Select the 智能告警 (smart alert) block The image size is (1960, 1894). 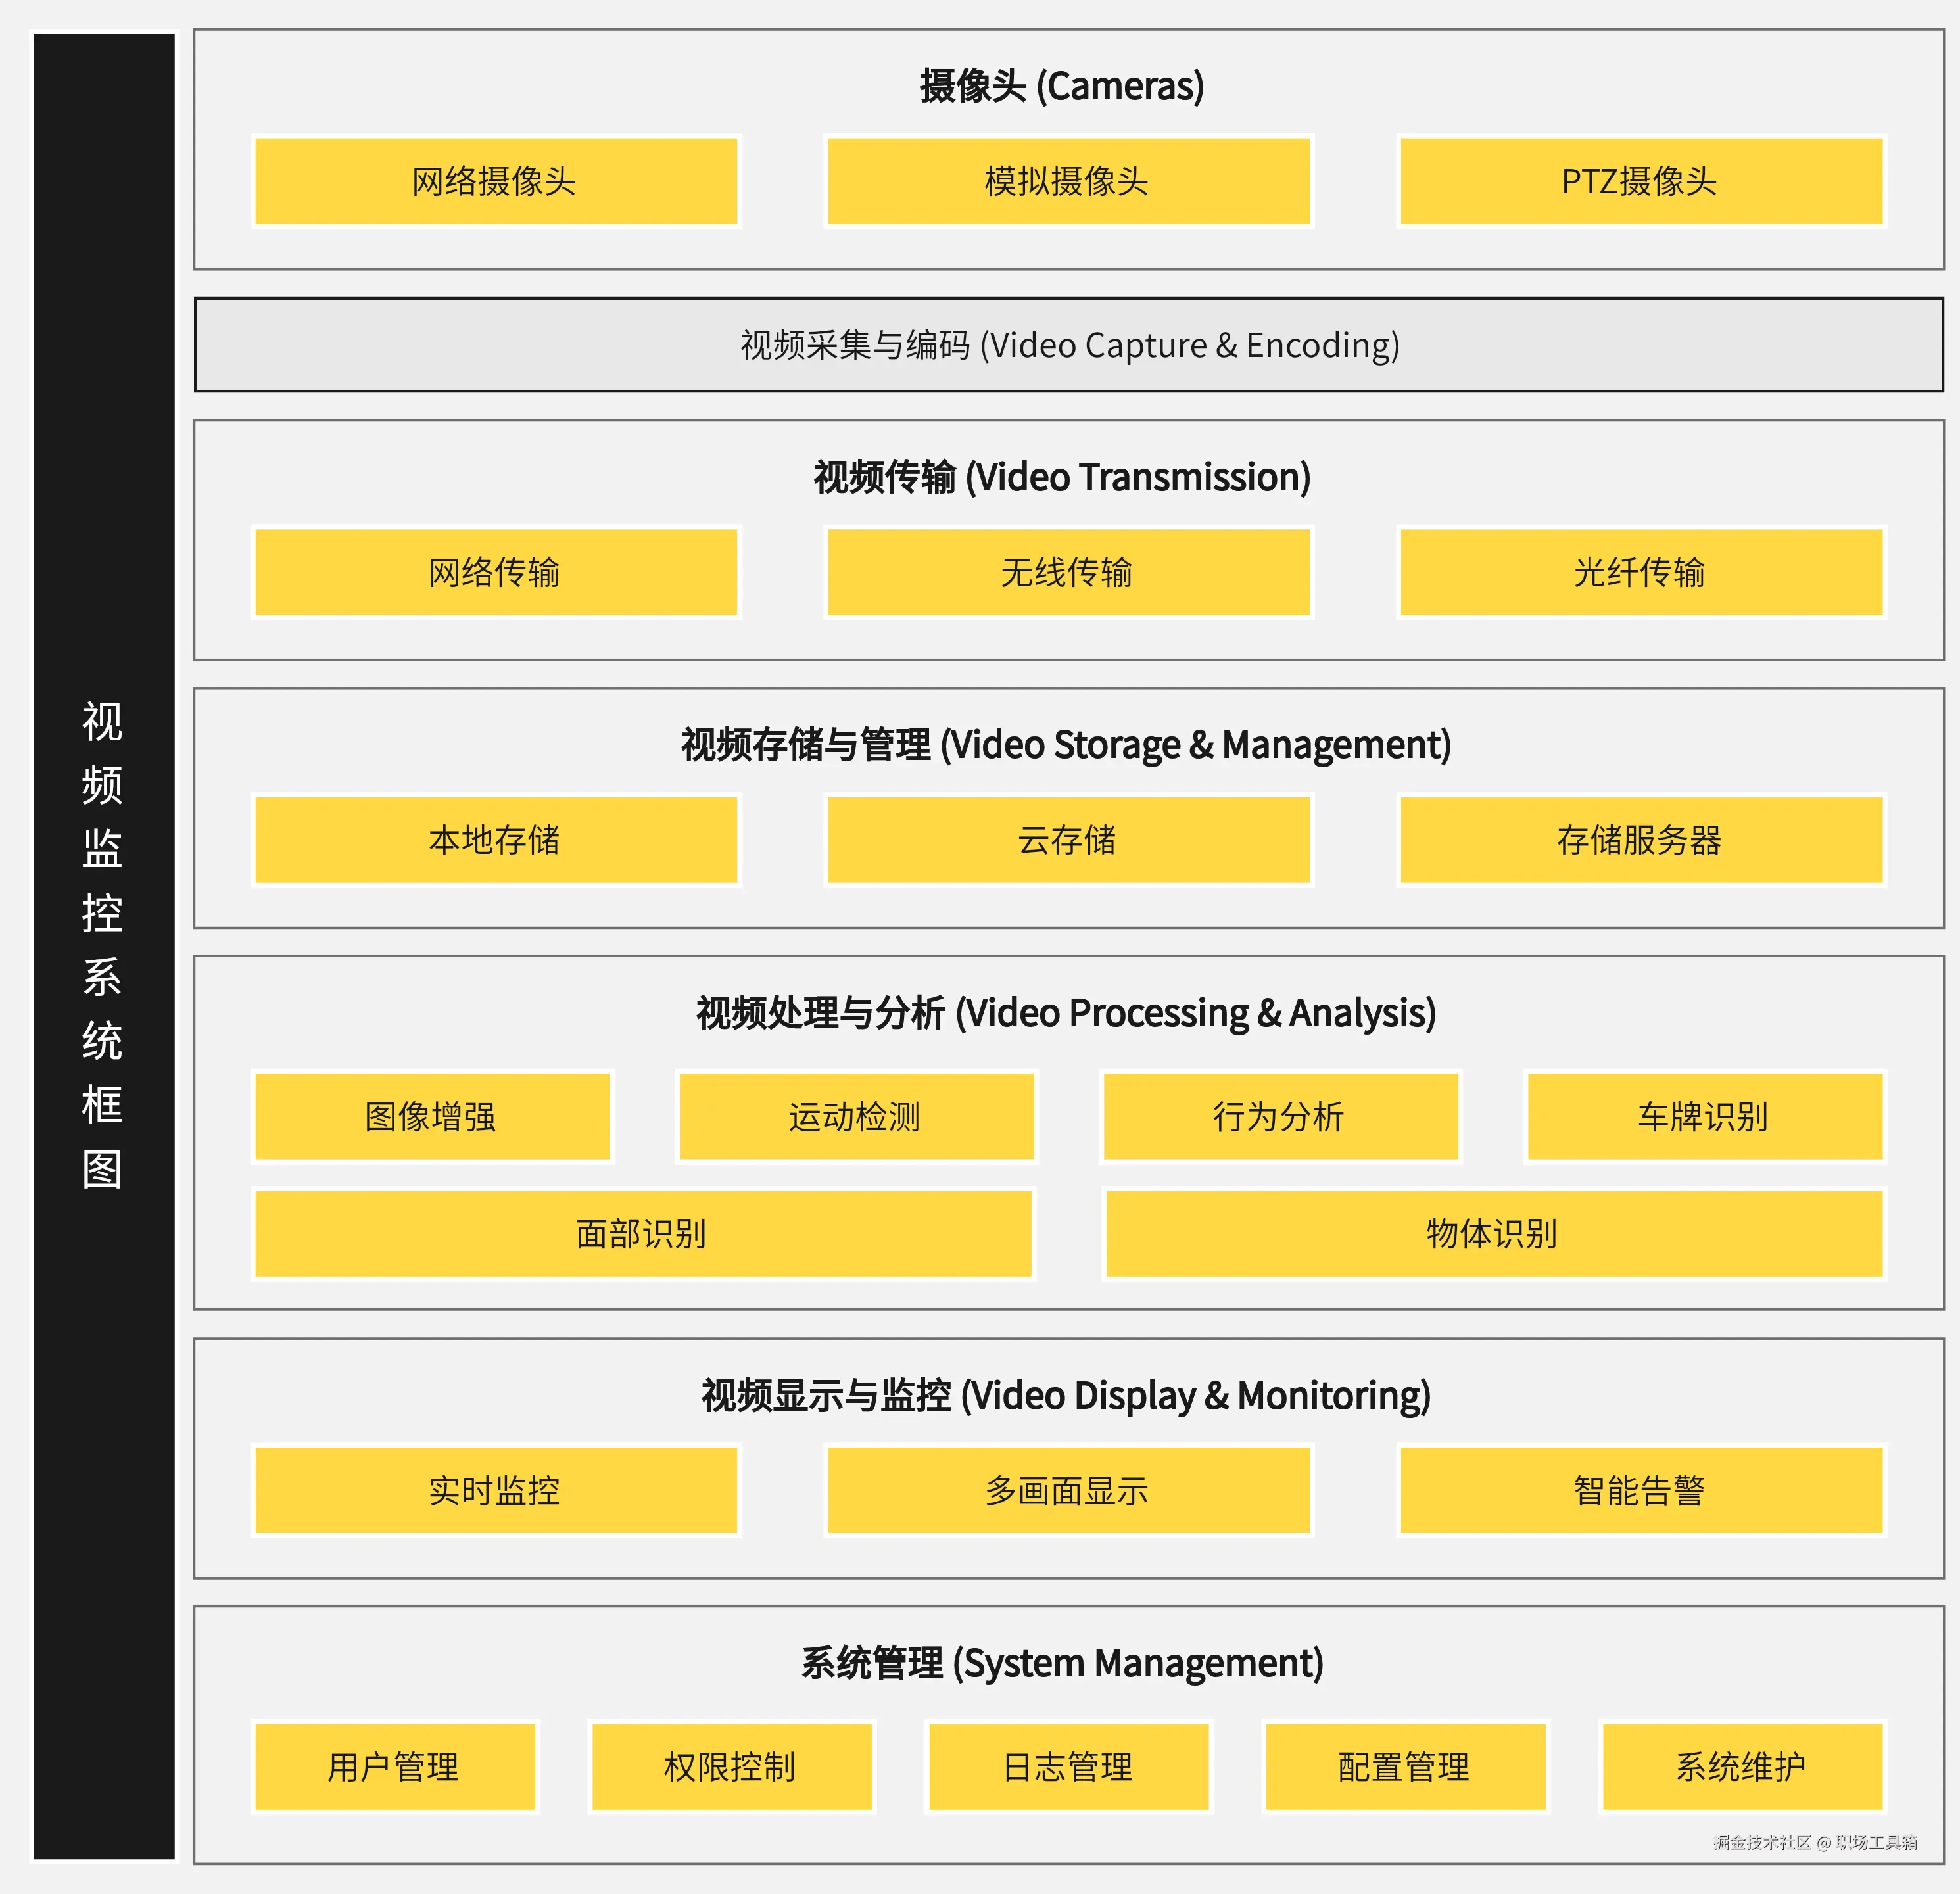1641,1491
